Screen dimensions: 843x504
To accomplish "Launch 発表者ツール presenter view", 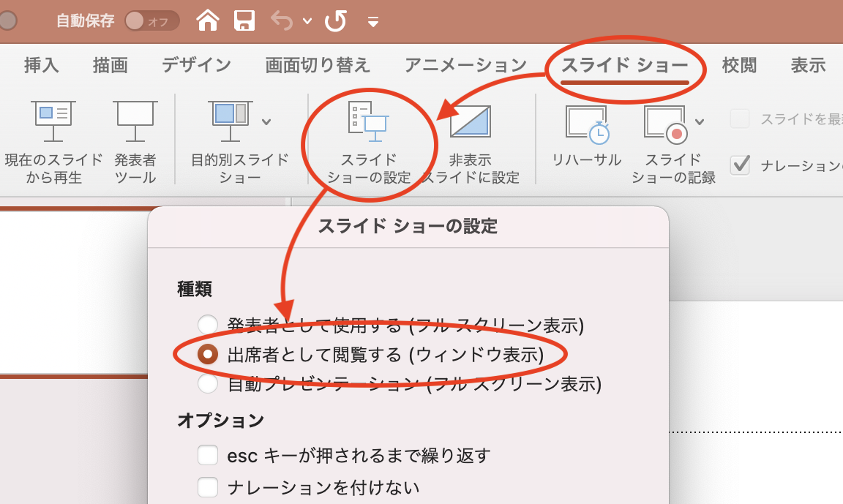I will 135,143.
